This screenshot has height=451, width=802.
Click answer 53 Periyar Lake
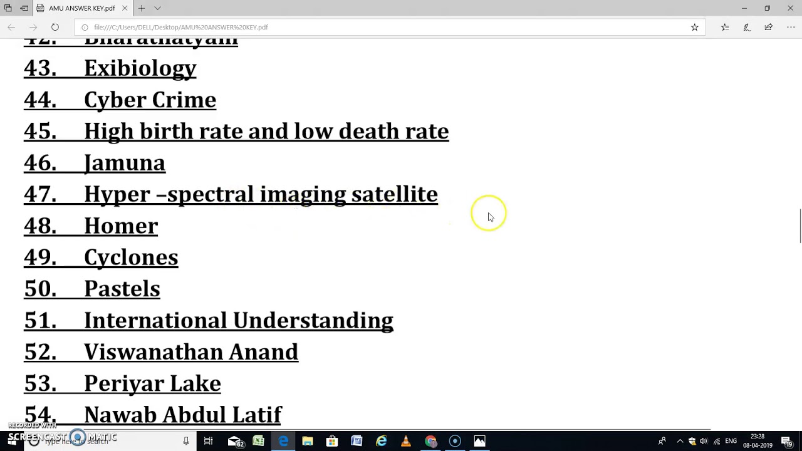[x=122, y=383]
